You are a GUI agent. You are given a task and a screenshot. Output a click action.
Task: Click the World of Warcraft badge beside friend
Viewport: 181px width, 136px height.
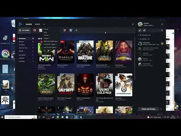(162, 44)
